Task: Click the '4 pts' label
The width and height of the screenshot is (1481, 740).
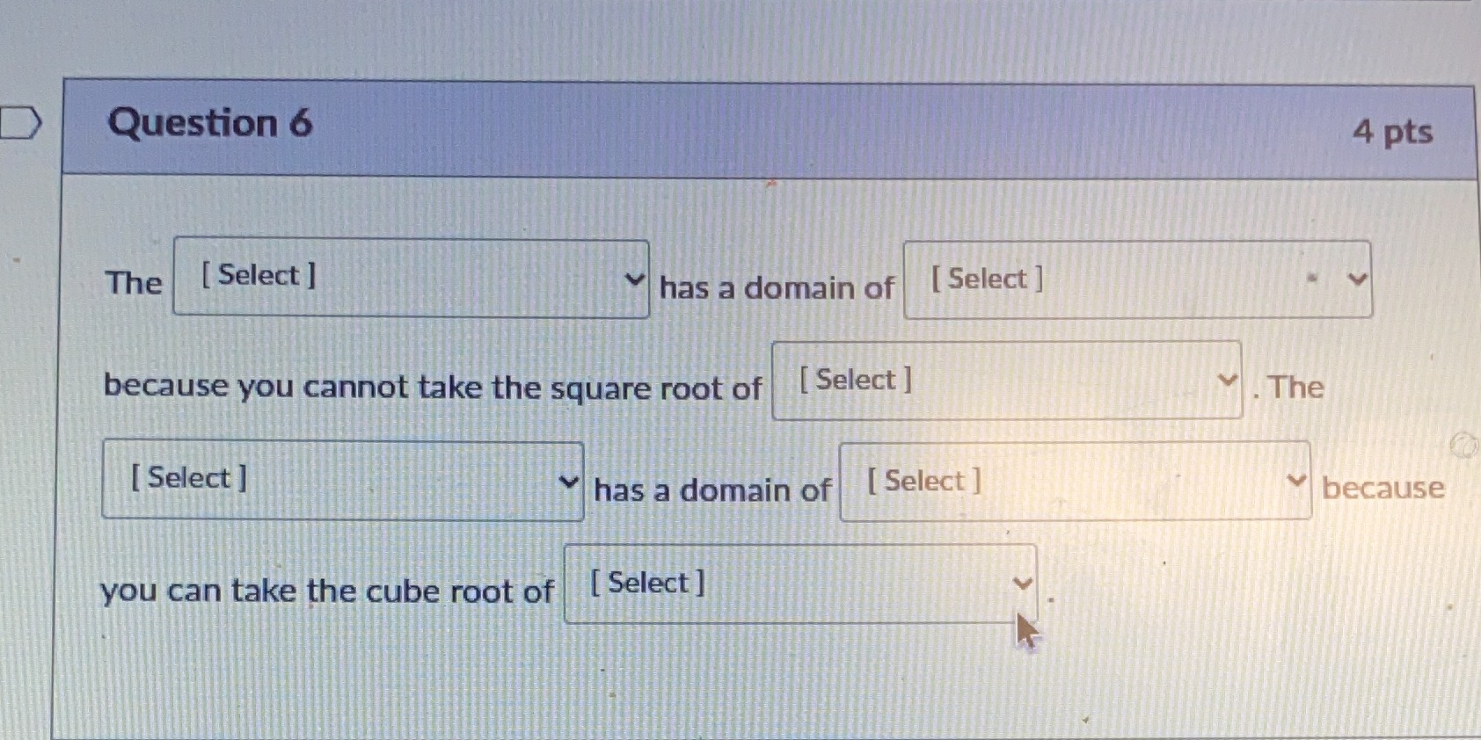Action: click(1393, 132)
